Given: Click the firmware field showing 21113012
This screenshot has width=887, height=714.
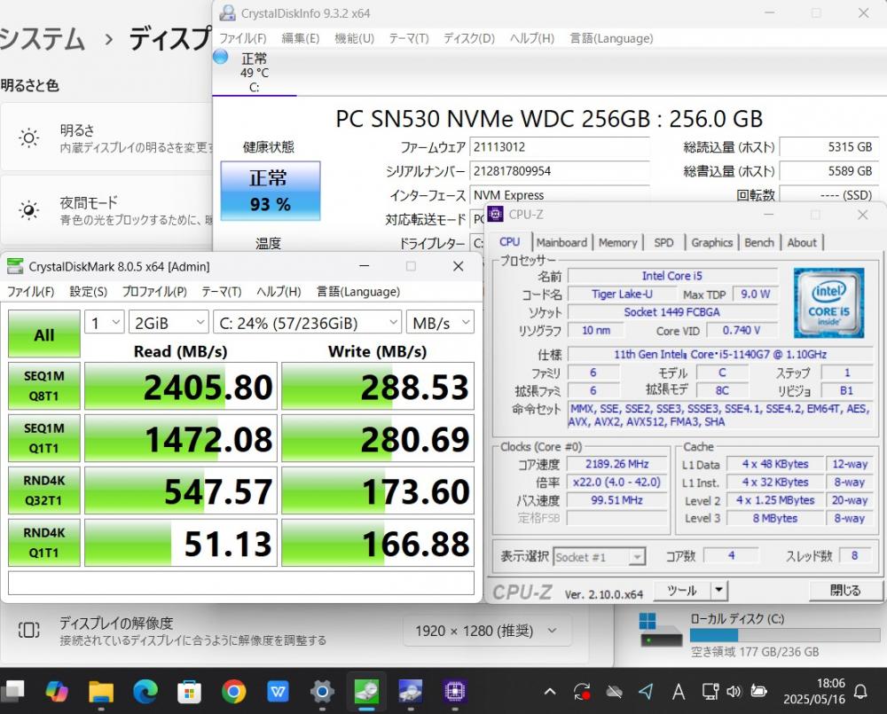Looking at the screenshot, I should click(560, 147).
